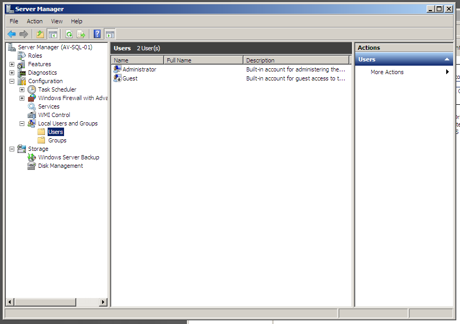Open the View menu
Viewport: 460px width, 324px height.
point(57,21)
